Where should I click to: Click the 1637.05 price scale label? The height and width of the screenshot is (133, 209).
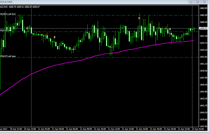click(x=204, y=126)
